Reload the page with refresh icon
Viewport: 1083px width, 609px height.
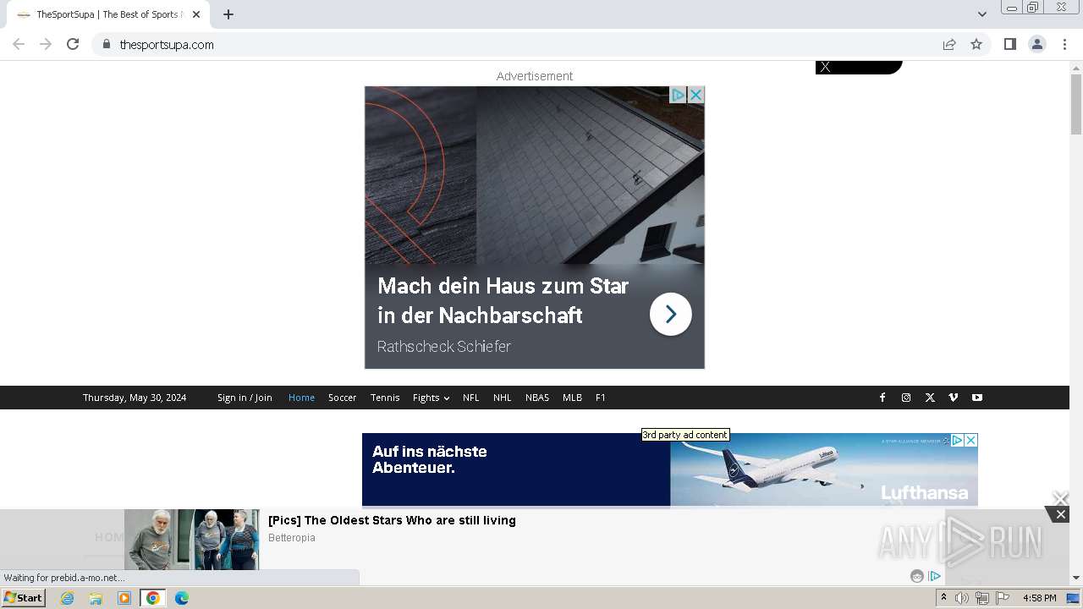[x=73, y=44]
